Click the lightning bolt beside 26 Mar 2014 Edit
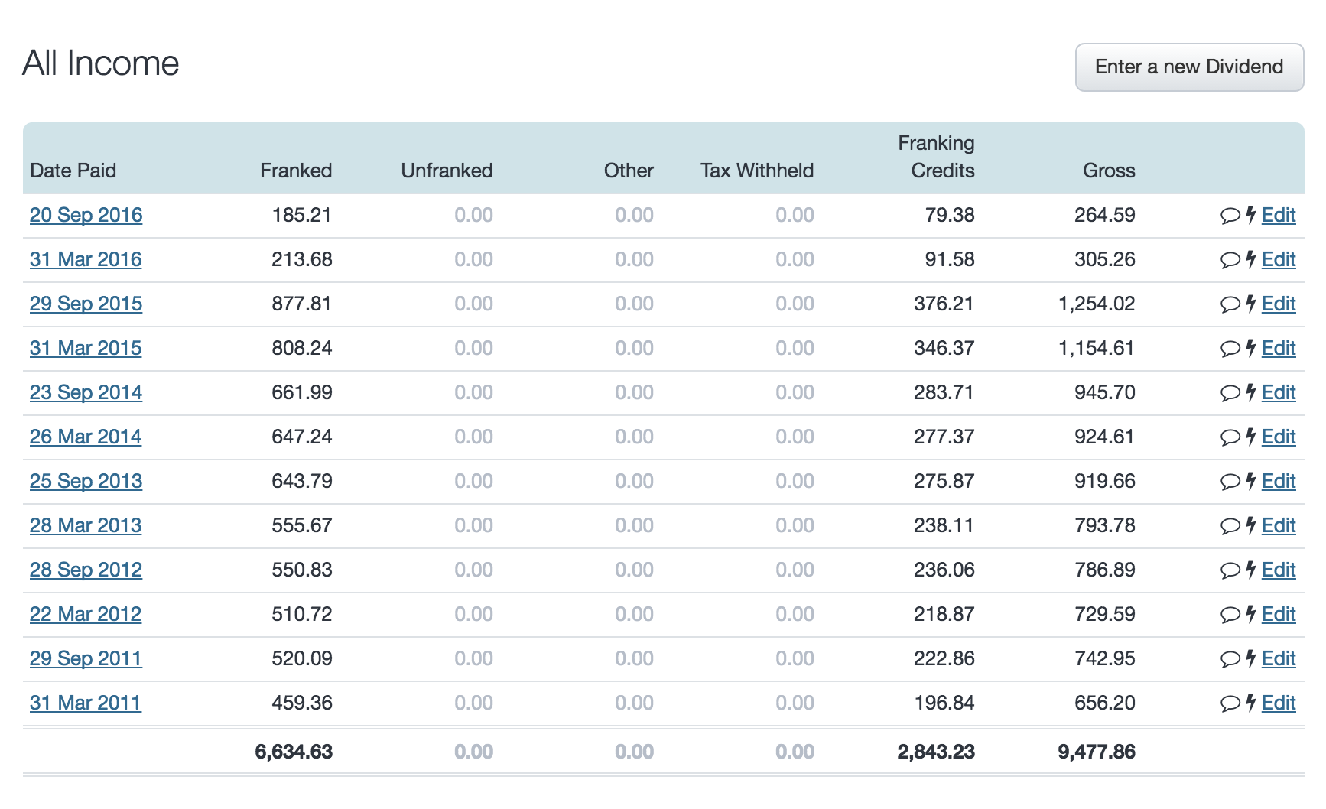The width and height of the screenshot is (1326, 809). pyautogui.click(x=1252, y=437)
